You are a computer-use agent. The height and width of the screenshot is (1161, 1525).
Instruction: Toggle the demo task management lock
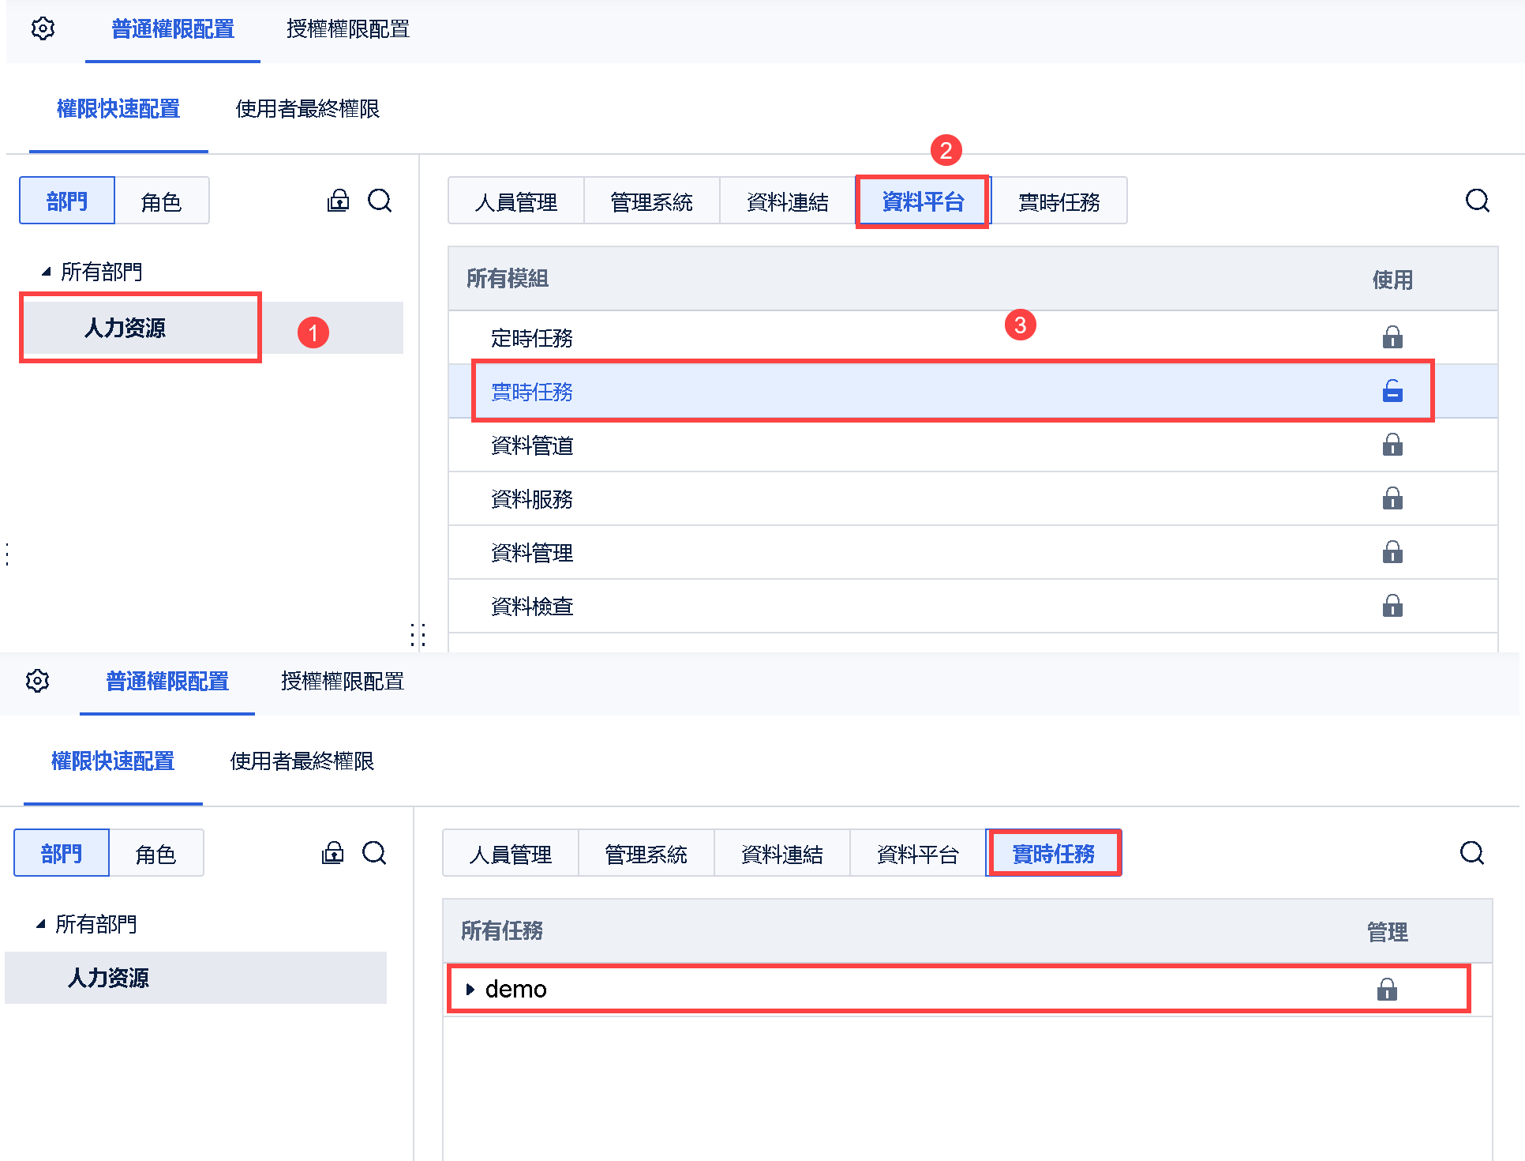pyautogui.click(x=1387, y=990)
